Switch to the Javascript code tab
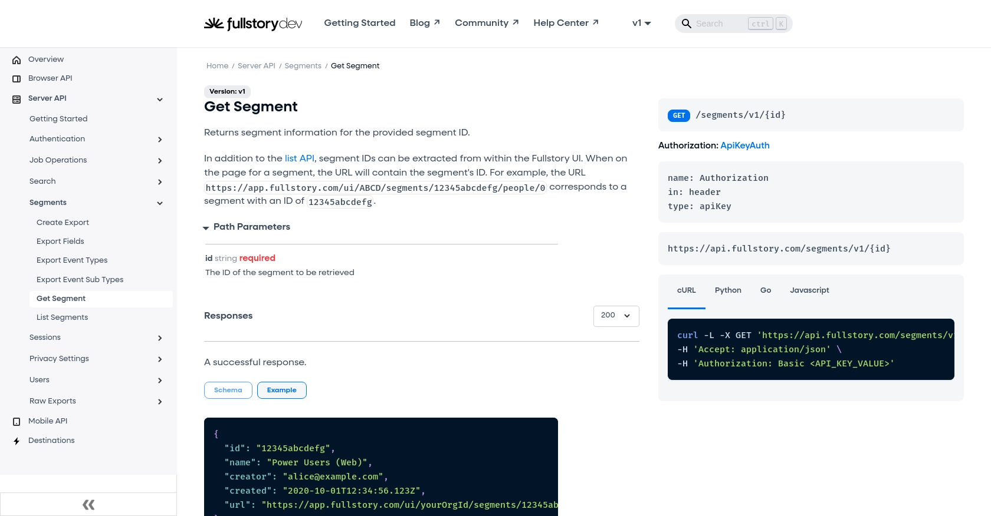The width and height of the screenshot is (991, 516). [809, 290]
